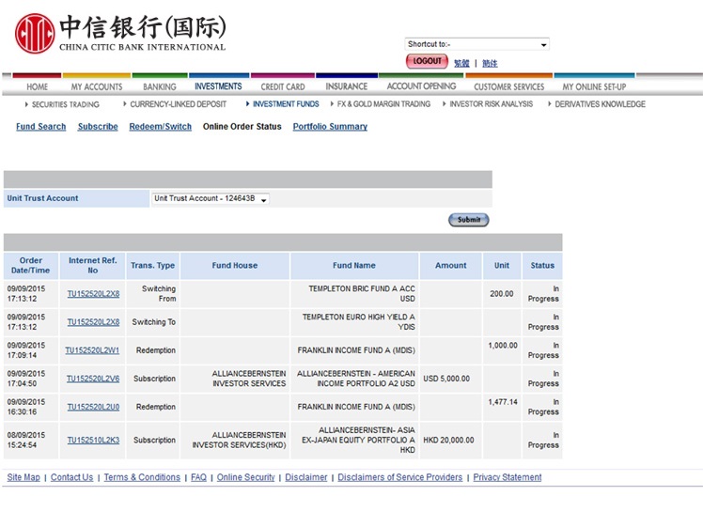Screen dimensions: 703x527
Task: Select TEMPLETON EURO HIGH YIELD A YDIS cell
Action: [354, 322]
